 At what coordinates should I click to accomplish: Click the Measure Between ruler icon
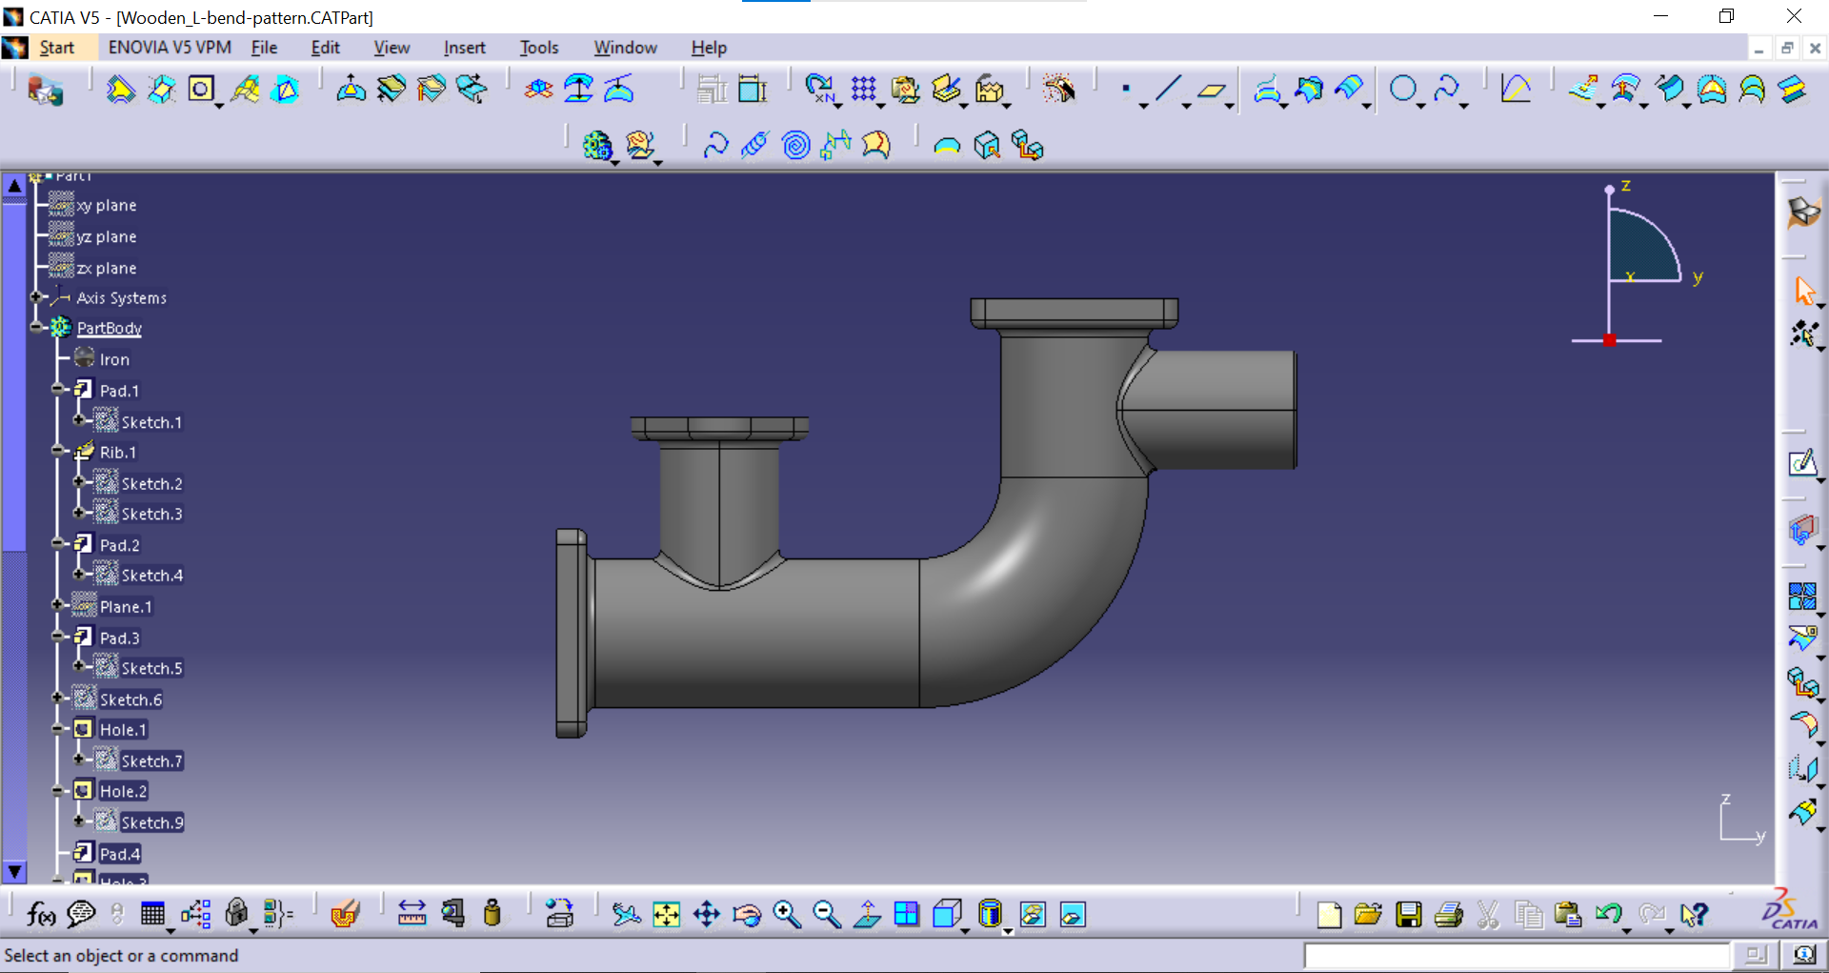pyautogui.click(x=412, y=915)
